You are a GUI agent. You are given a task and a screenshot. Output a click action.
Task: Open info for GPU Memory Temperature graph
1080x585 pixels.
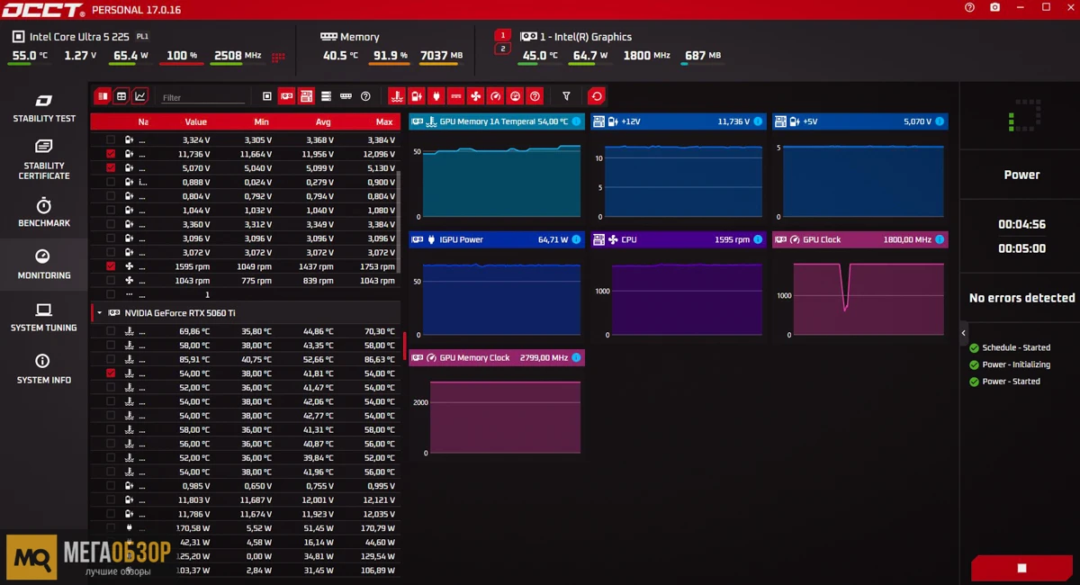point(576,121)
